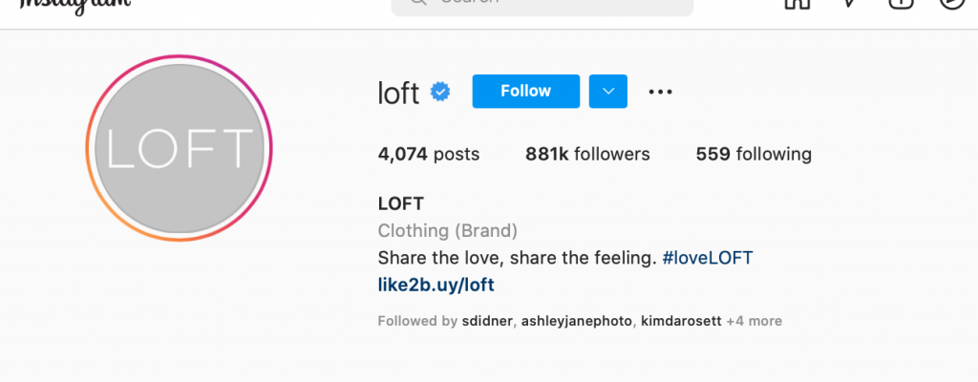Open the direct messages icon
This screenshot has height=382, width=978.
(x=848, y=3)
